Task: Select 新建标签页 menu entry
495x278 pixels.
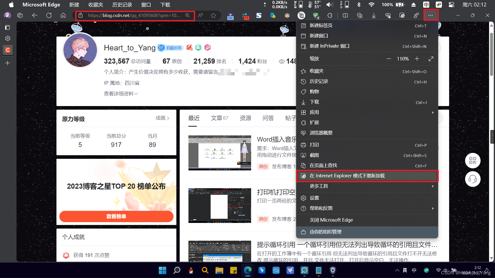Action: pos(367,26)
